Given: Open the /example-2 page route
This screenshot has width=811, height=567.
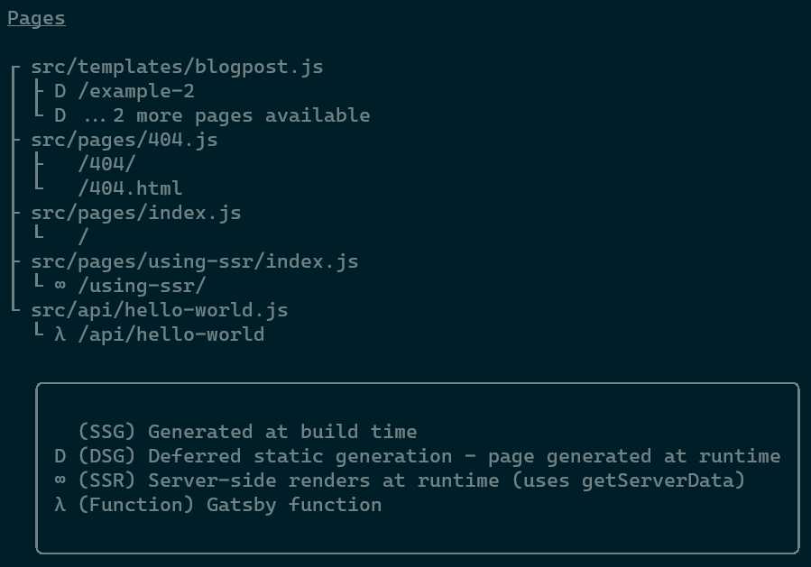Looking at the screenshot, I should pyautogui.click(x=136, y=91).
